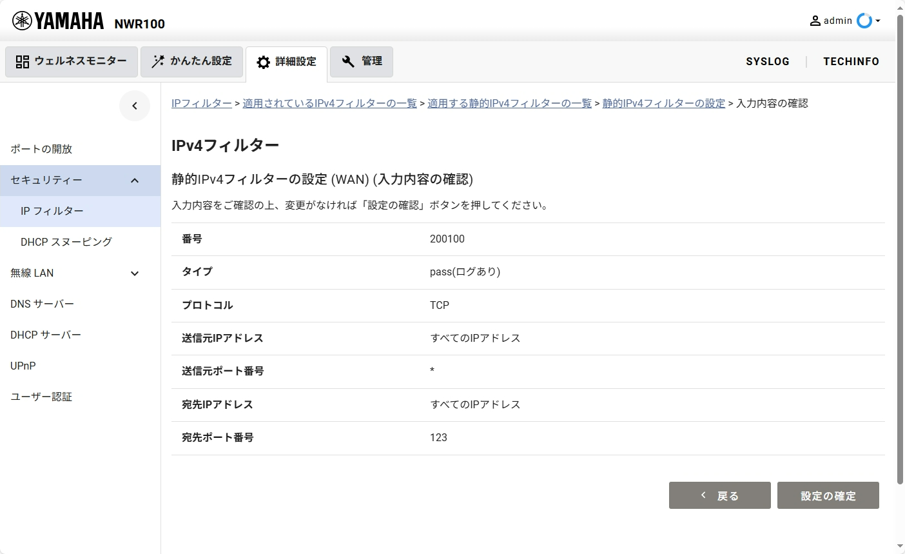
Task: Go to IPフィルター breadcrumb link
Action: click(x=201, y=103)
